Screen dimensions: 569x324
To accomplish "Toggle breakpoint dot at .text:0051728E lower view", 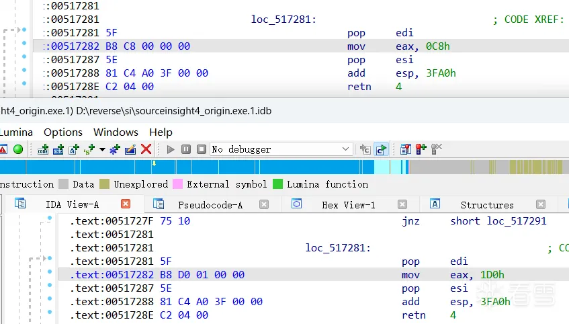I will [x=50, y=312].
